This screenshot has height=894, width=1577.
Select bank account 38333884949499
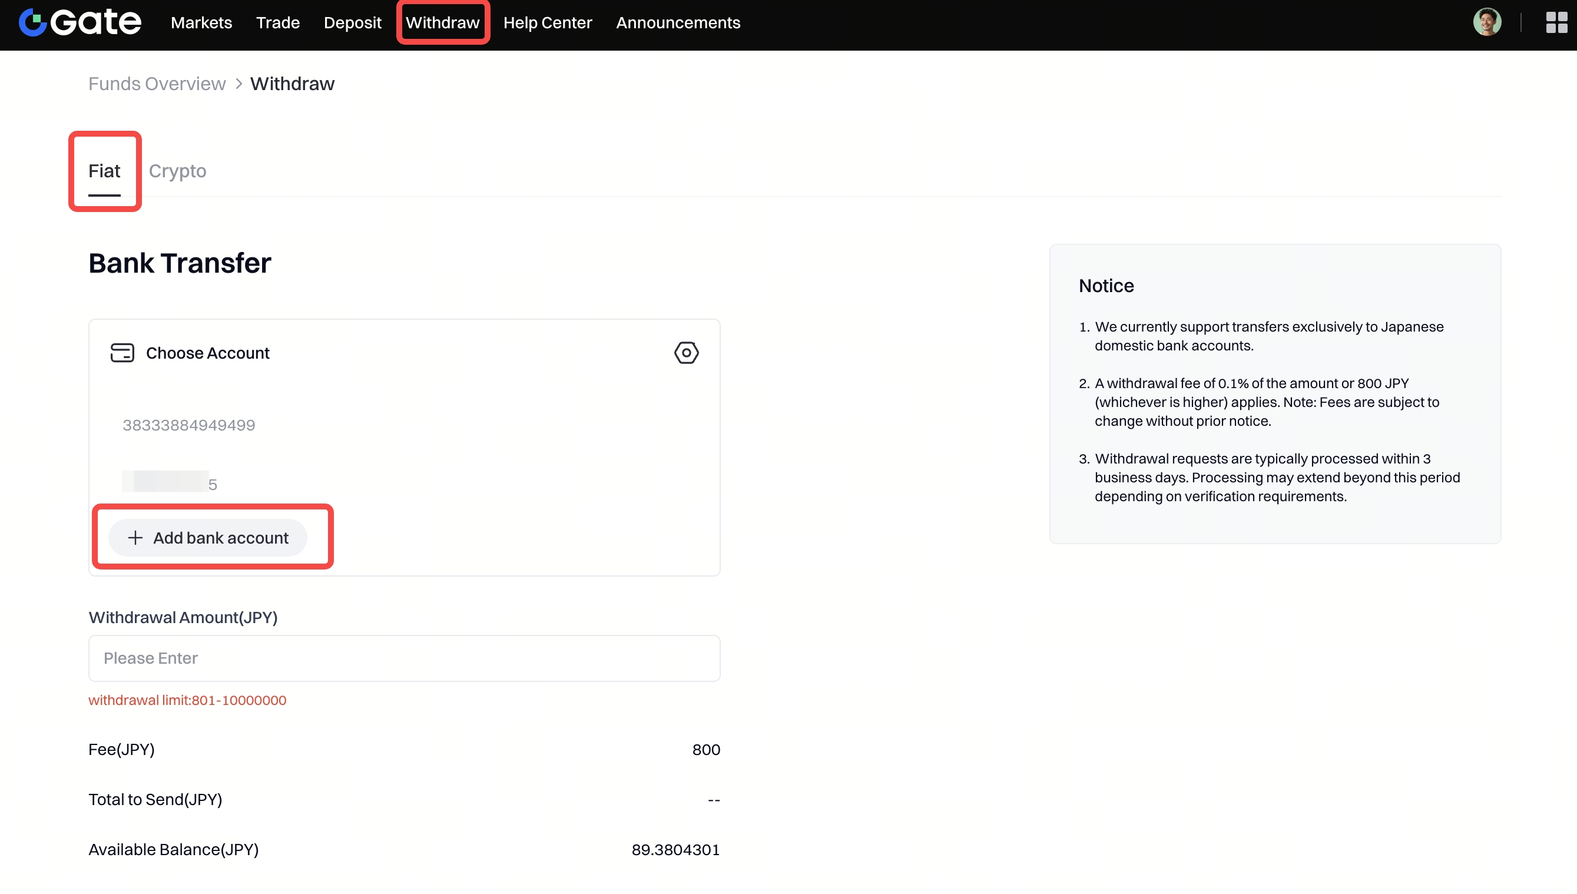tap(188, 425)
